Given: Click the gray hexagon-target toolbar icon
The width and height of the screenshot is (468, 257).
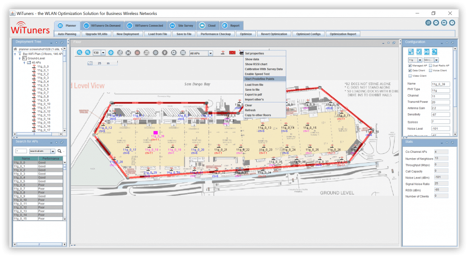Looking at the screenshot, I should (x=155, y=53).
